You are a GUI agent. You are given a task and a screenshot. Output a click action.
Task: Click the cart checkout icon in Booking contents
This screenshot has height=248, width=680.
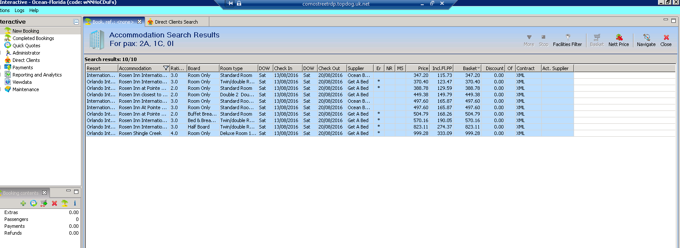click(44, 203)
